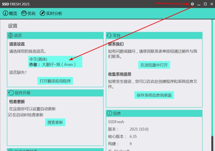Open the settings gear icon
The height and width of the screenshot is (151, 215).
pyautogui.click(x=193, y=4)
